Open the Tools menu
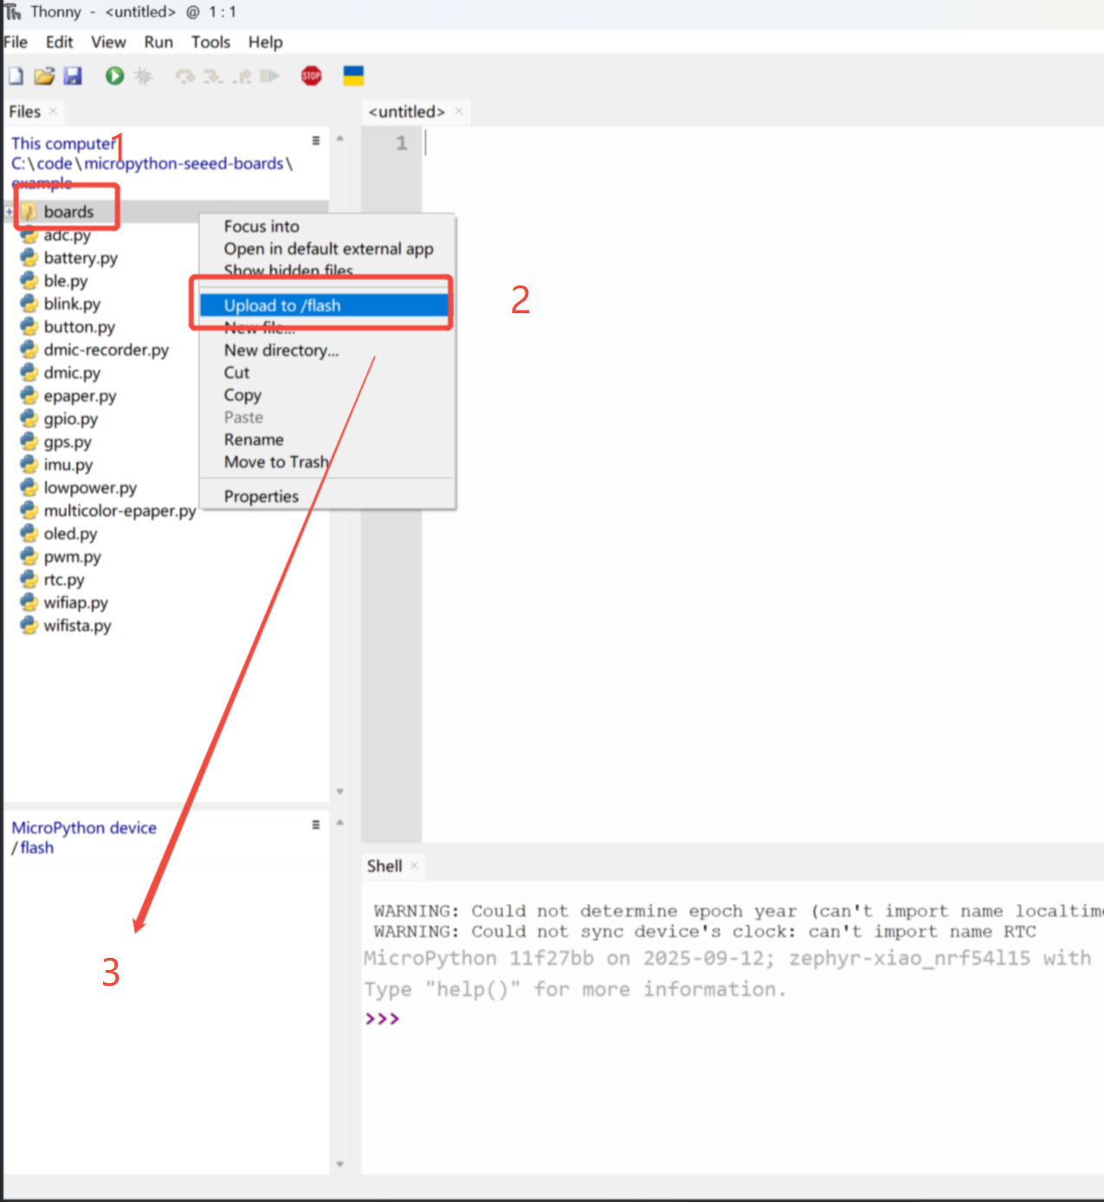 (x=210, y=42)
